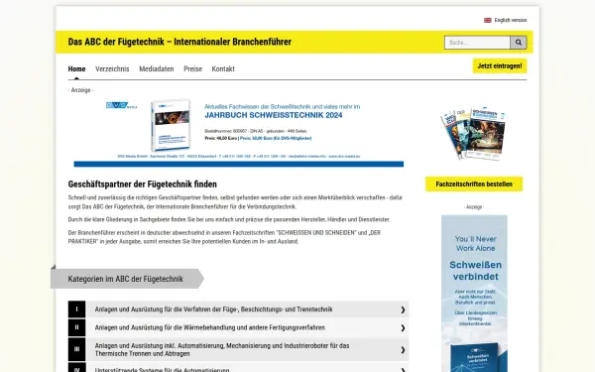595x372 pixels.
Task: Open the Verzeichnis menu item
Action: [x=112, y=69]
